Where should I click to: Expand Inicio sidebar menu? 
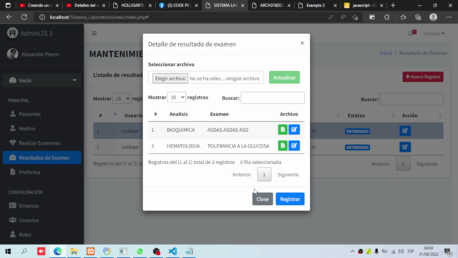(x=42, y=80)
